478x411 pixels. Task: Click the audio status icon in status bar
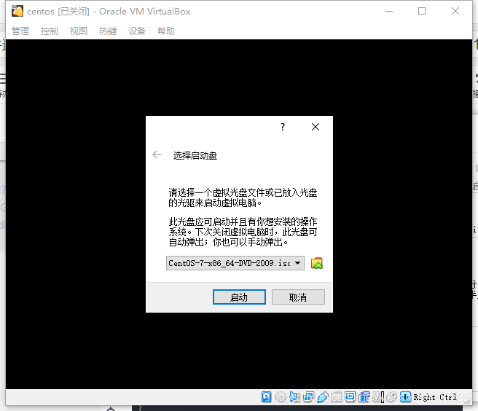pyautogui.click(x=294, y=397)
